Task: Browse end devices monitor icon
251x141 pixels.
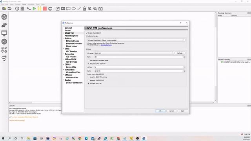Action: pos(4,33)
